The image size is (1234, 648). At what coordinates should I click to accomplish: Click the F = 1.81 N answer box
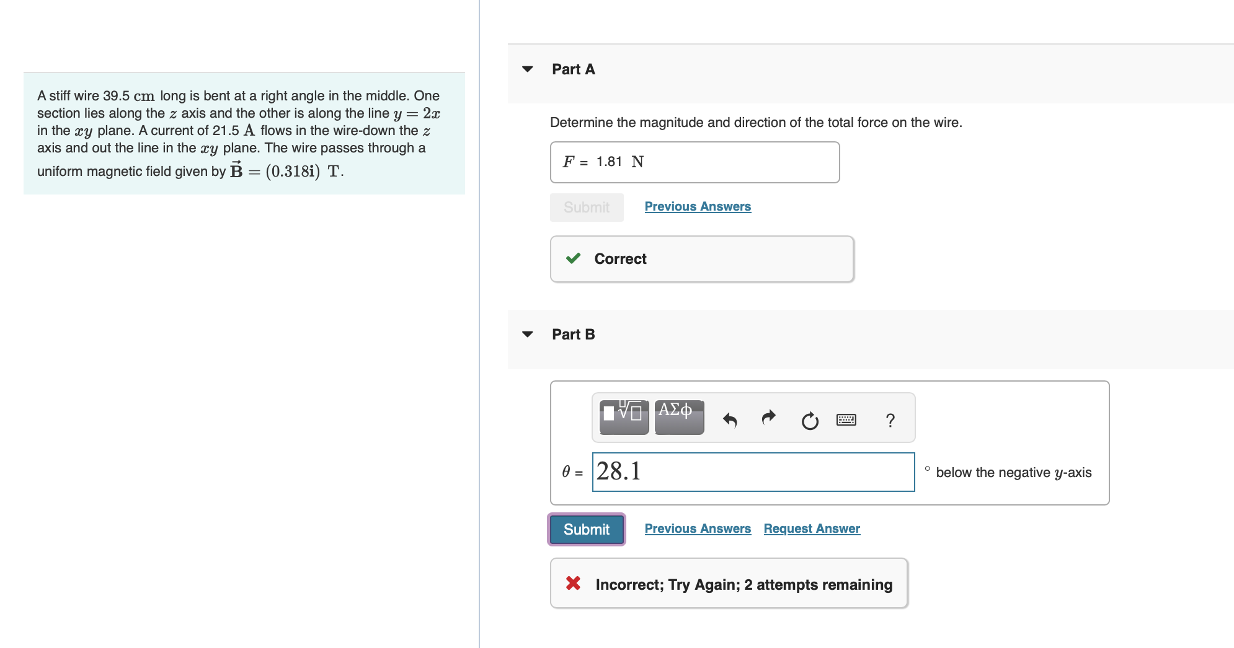(x=695, y=162)
